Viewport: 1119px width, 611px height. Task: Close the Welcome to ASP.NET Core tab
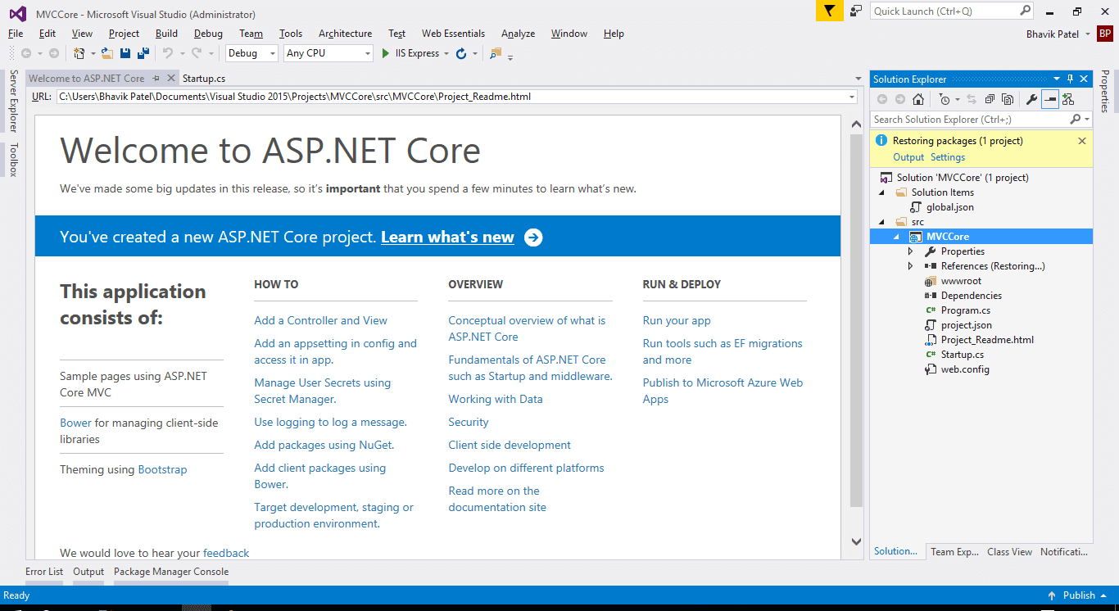[170, 78]
